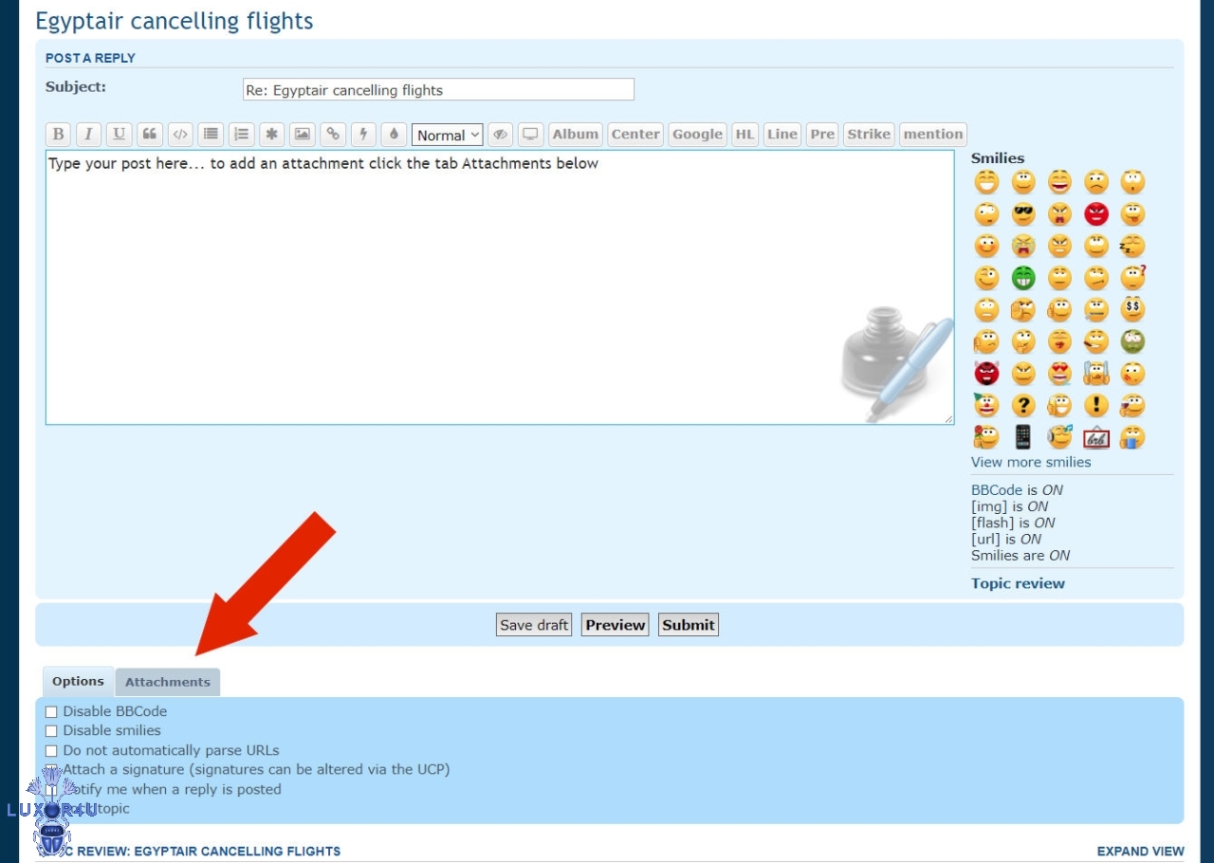Open font colour picker droplet icon

(394, 135)
